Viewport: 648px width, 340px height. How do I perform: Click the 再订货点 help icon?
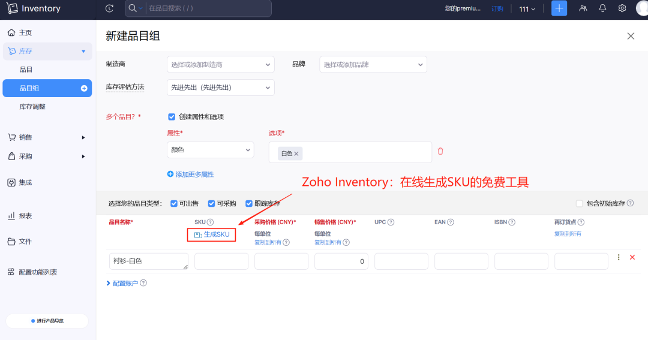[581, 222]
